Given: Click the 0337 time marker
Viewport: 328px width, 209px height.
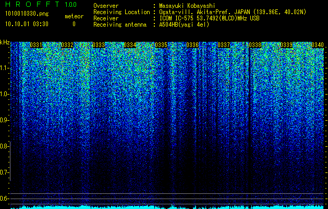Looking at the screenshot, I should [x=224, y=45].
